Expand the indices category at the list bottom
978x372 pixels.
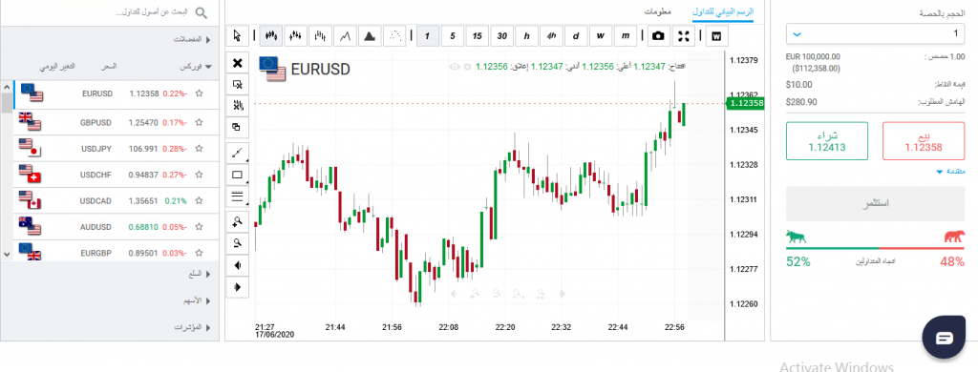click(x=193, y=327)
